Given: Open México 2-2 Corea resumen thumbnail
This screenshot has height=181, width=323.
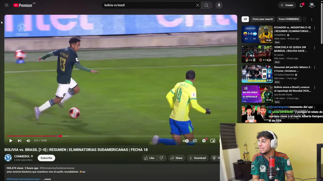Looking at the screenshot, I should (257, 74).
